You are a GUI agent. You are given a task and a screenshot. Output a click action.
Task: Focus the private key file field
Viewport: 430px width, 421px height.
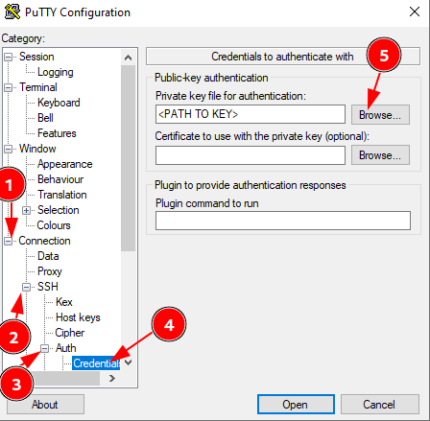point(251,114)
